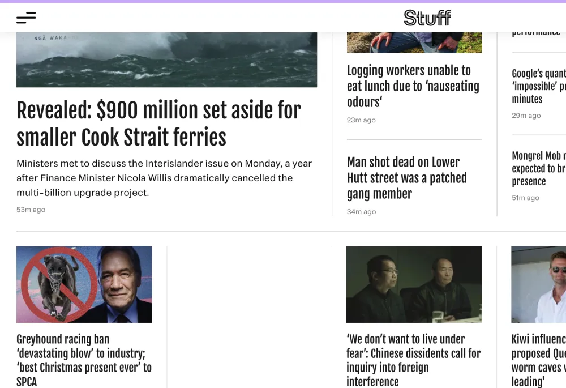Read the Interislander article summary text
Viewport: 566px width, 388px height.
coord(164,178)
